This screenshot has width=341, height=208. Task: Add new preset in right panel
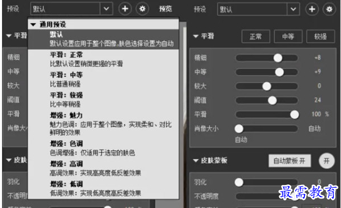312,10
